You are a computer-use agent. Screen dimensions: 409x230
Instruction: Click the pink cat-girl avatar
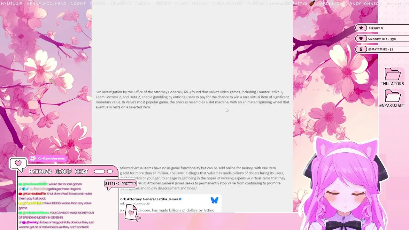(345, 184)
